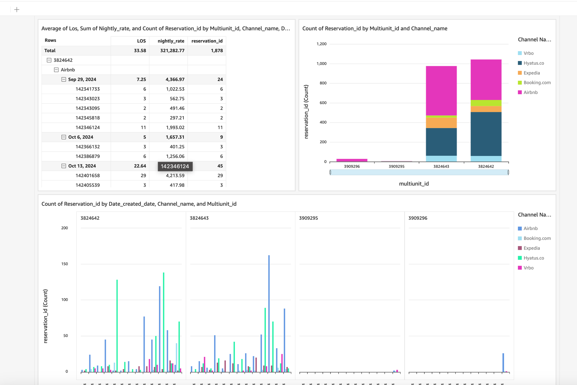577x385 pixels.
Task: Click the Vrbo light blue legend swatch
Action: point(520,53)
